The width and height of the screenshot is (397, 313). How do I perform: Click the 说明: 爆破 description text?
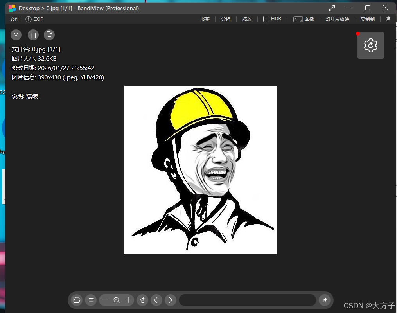(25, 96)
